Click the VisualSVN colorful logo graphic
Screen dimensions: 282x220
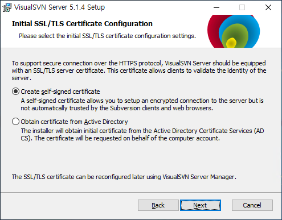[x=234, y=31]
